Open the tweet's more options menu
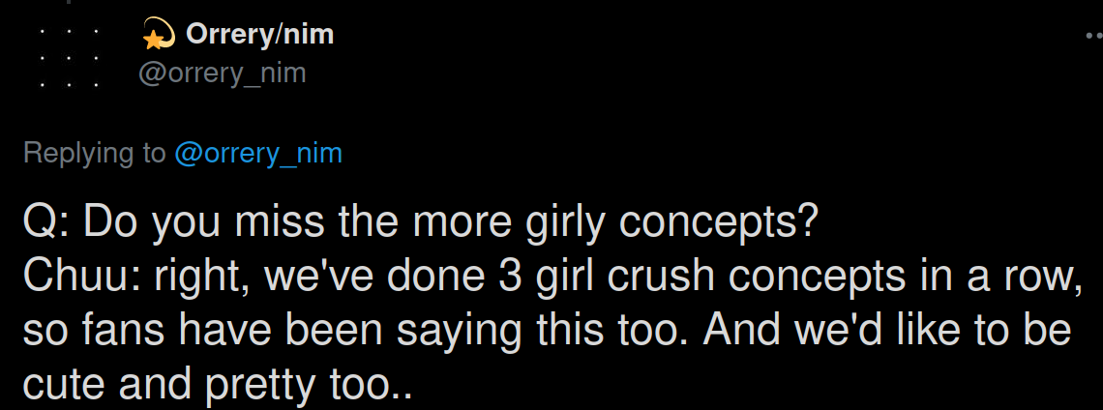 1093,35
